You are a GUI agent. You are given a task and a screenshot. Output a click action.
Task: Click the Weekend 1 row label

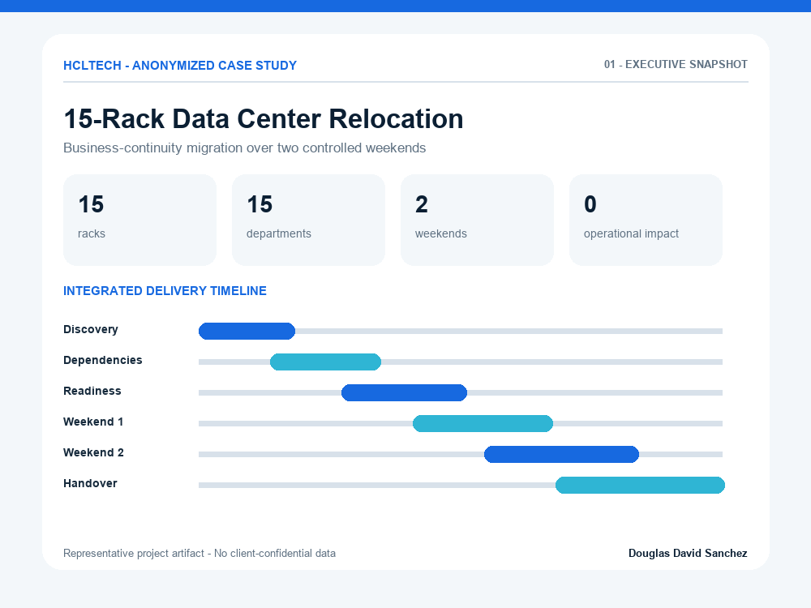pyautogui.click(x=93, y=422)
